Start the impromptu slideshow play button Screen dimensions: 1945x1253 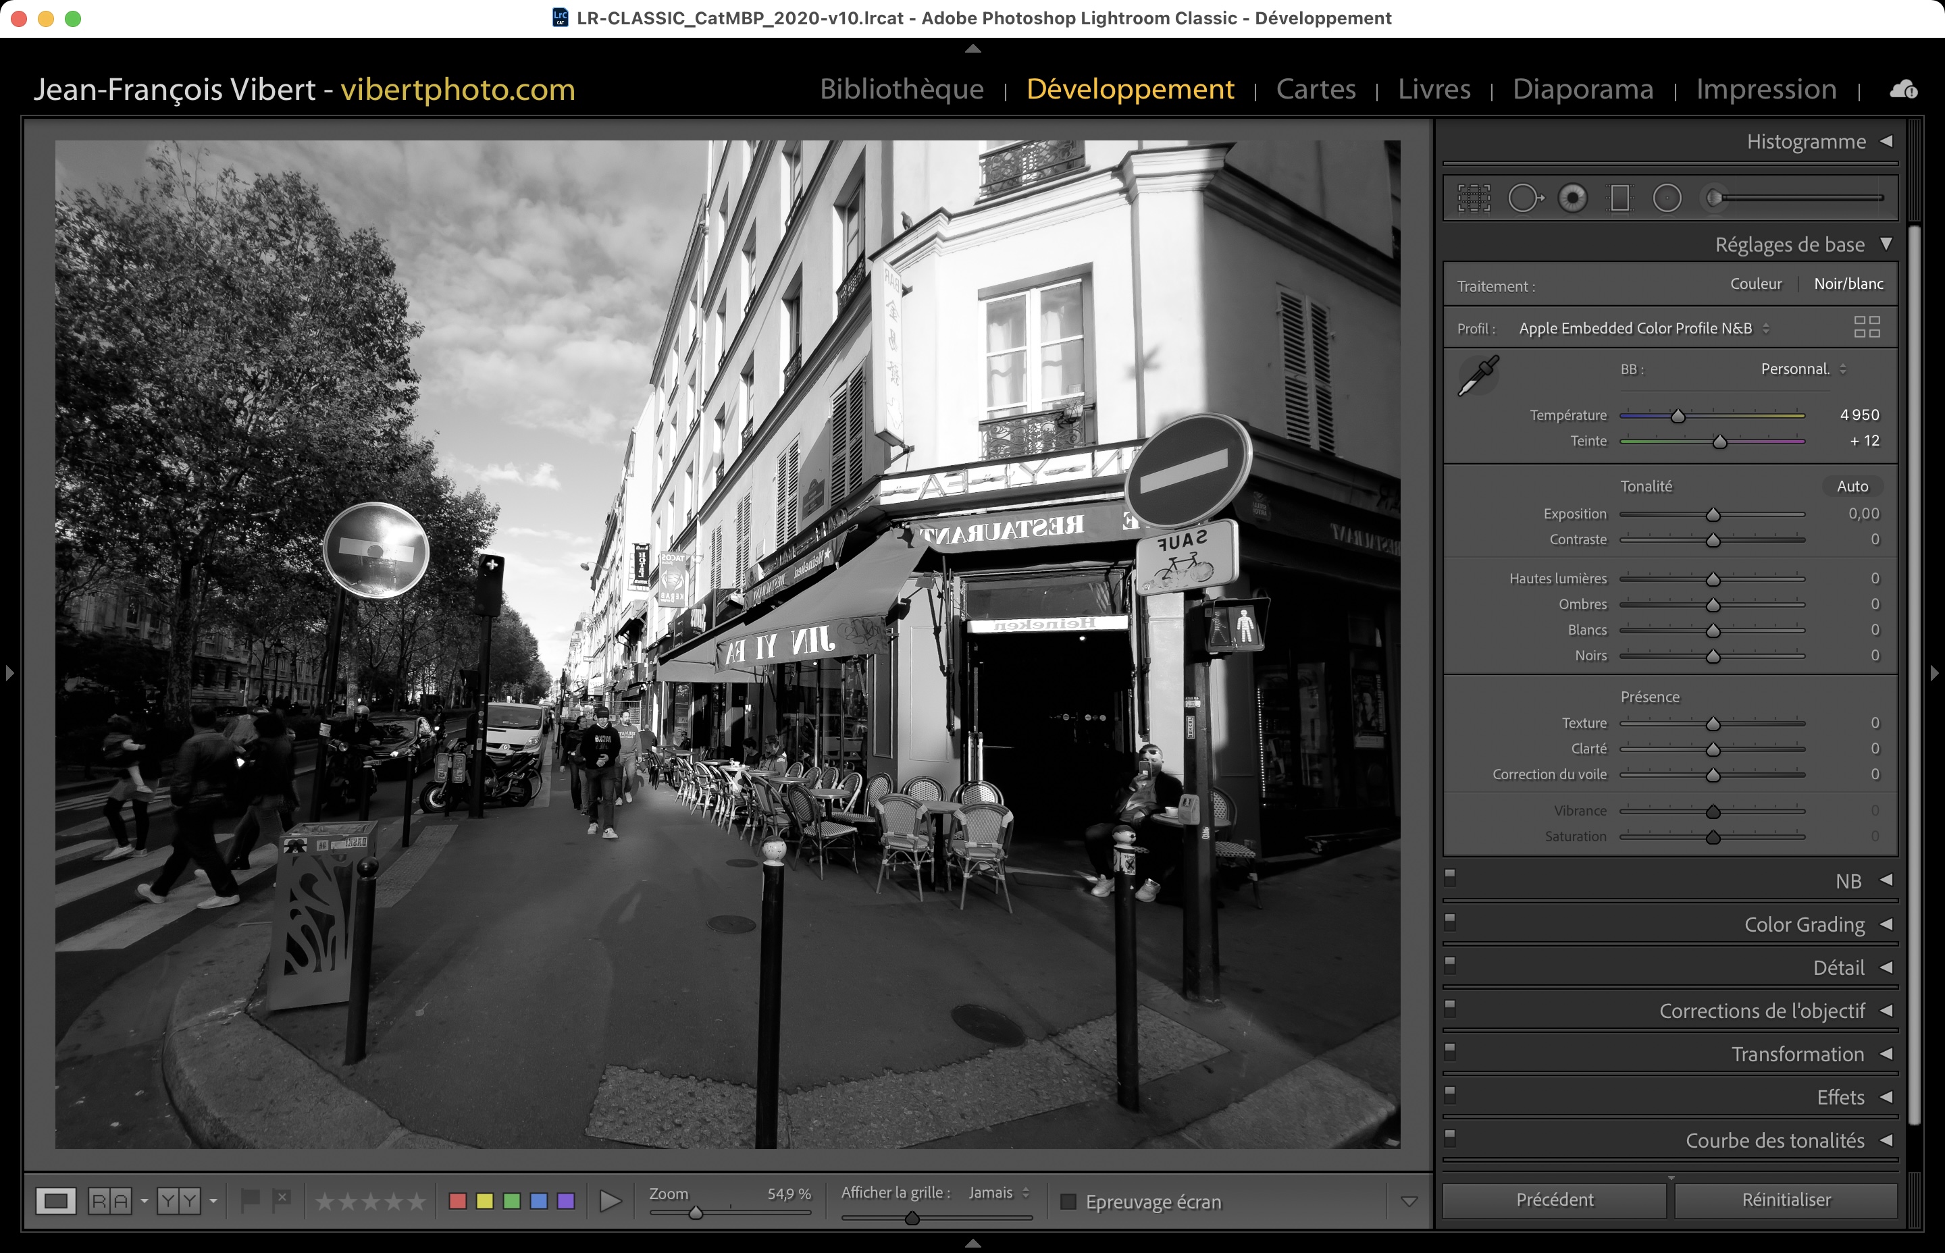pyautogui.click(x=610, y=1201)
